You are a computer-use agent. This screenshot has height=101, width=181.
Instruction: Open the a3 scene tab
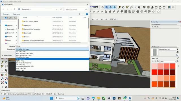[93, 19]
